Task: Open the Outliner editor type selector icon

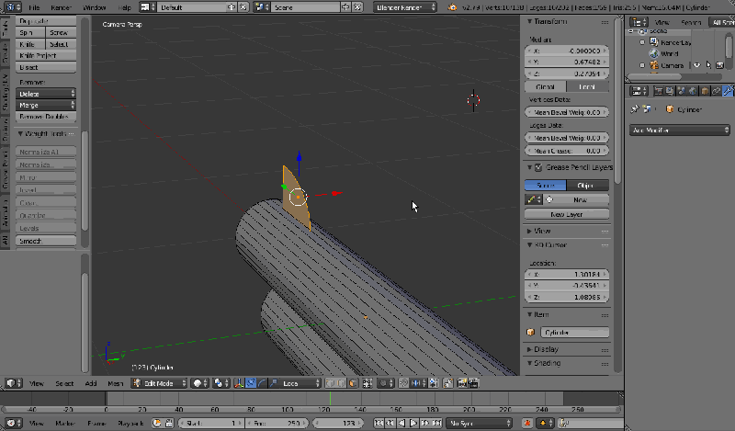Action: 639,22
